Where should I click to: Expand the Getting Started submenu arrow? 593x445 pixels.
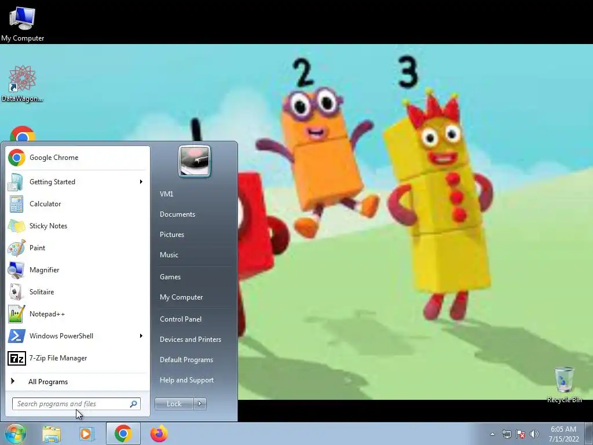click(x=141, y=182)
